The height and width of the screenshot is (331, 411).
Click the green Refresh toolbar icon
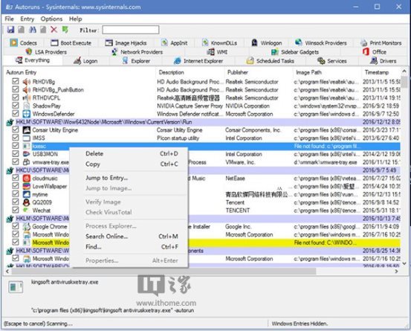point(65,30)
